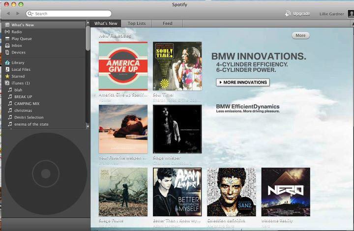Click the sidebar scrollbar thumb
The image size is (354, 231).
coord(88,38)
